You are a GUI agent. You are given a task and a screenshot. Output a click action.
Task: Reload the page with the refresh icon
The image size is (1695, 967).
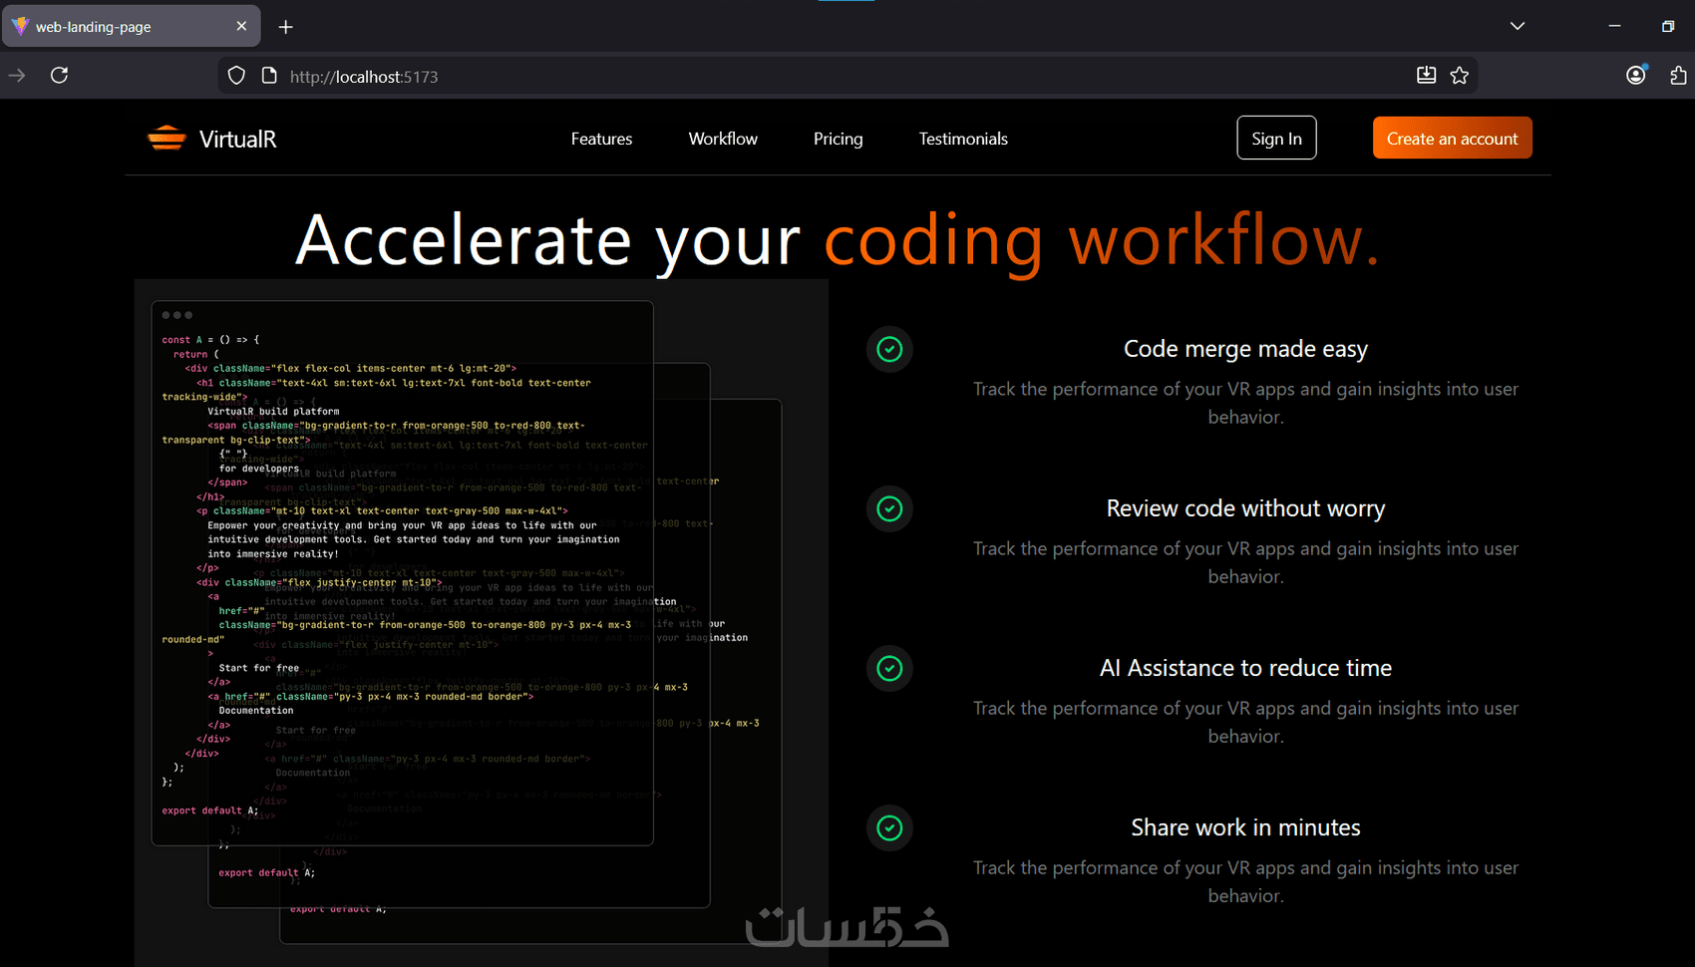60,76
